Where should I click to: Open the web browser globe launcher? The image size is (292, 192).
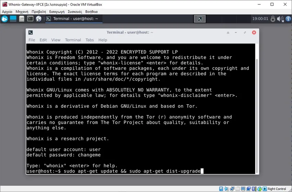point(38,19)
